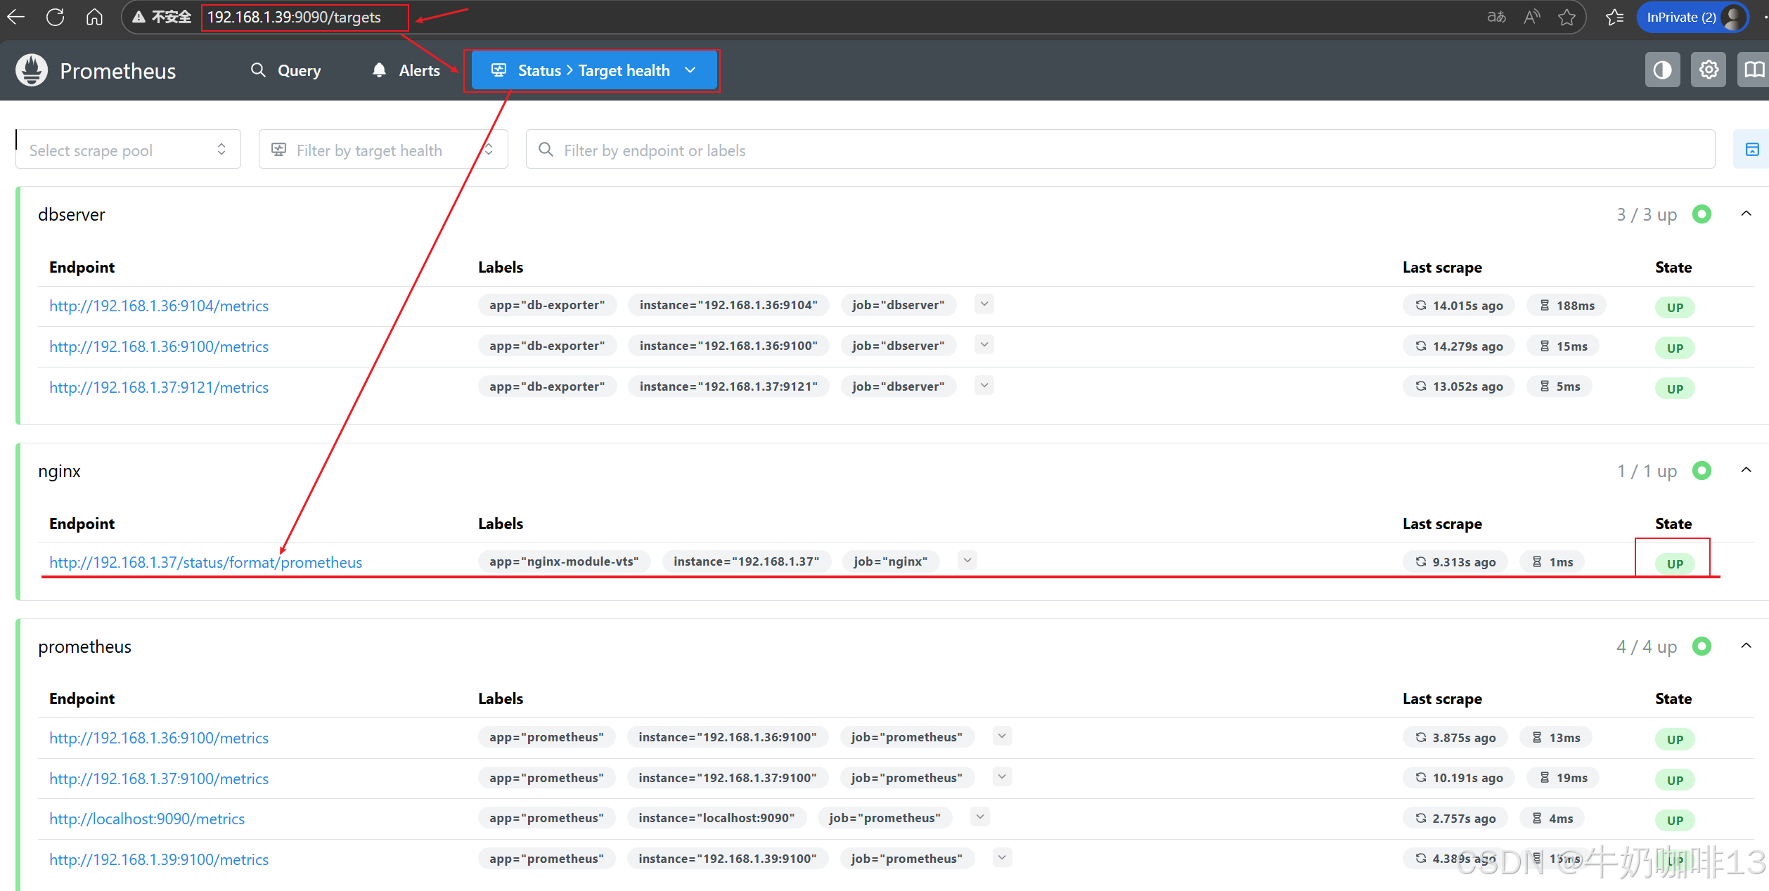Click the browser refresh icon
The width and height of the screenshot is (1769, 891).
56,17
